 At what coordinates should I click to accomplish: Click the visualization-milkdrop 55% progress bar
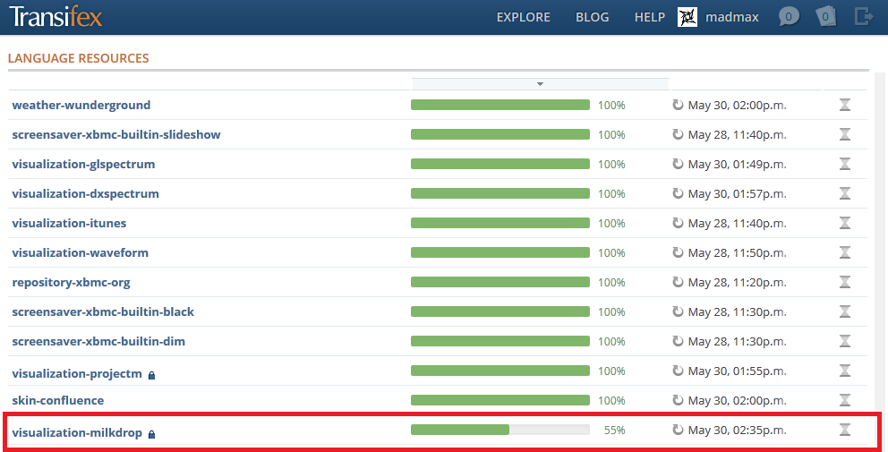500,430
